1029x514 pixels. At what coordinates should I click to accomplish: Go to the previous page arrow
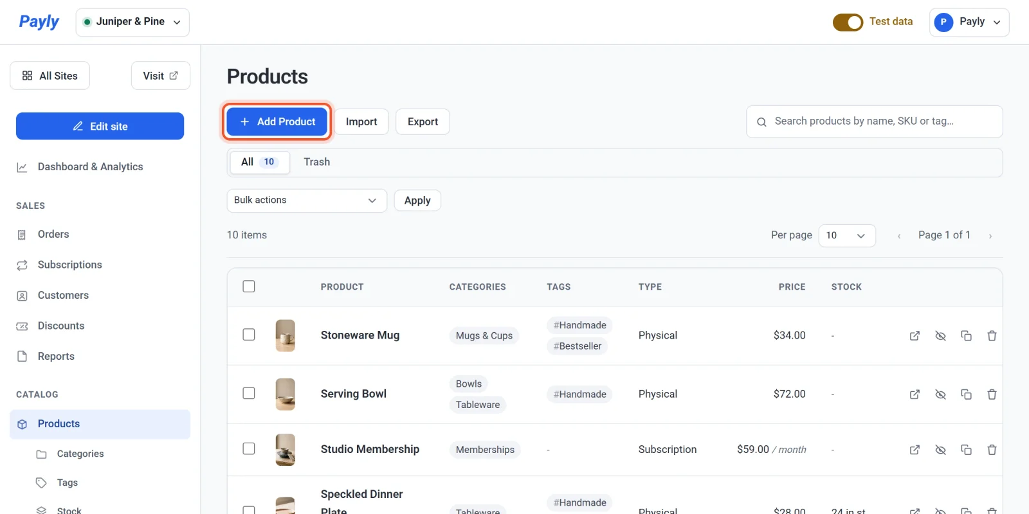[x=899, y=236]
